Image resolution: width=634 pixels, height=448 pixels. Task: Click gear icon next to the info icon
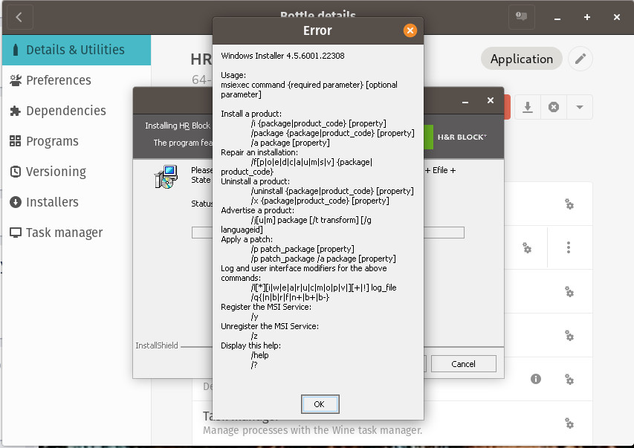pyautogui.click(x=569, y=379)
